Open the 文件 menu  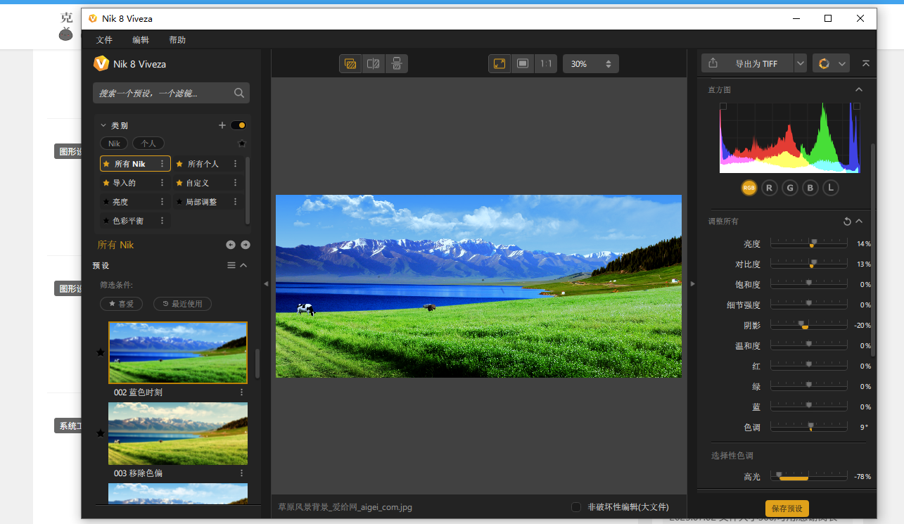pyautogui.click(x=104, y=40)
